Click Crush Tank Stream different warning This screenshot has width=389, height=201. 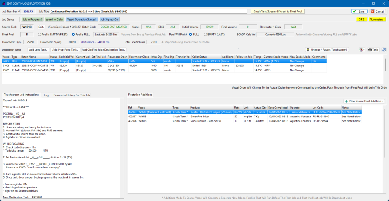[277, 11]
